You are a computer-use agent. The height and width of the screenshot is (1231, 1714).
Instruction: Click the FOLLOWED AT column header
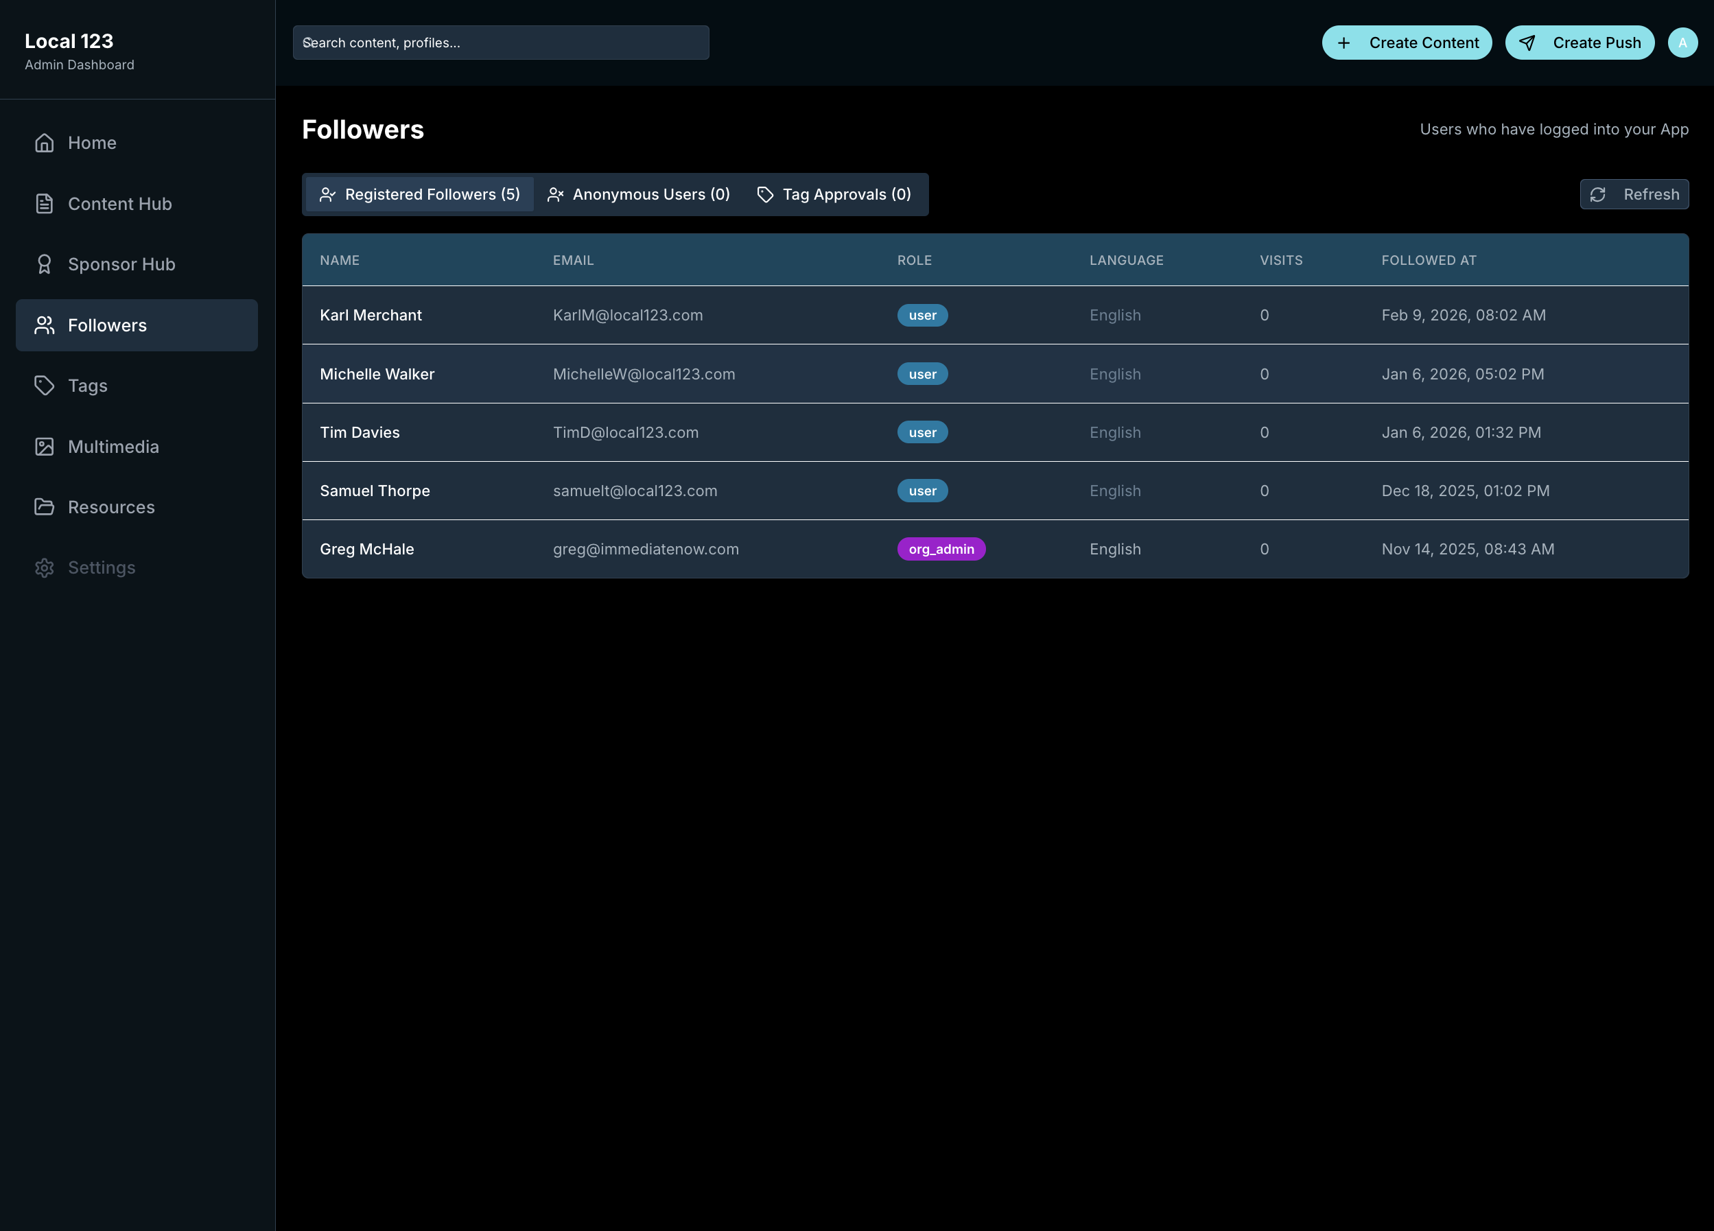1429,260
